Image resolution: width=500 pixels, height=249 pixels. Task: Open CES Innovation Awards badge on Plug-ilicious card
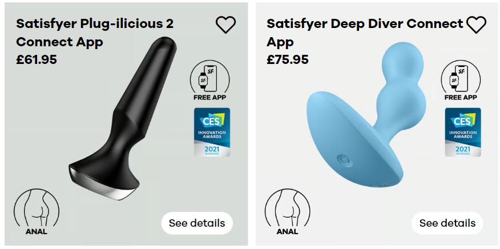coord(212,132)
